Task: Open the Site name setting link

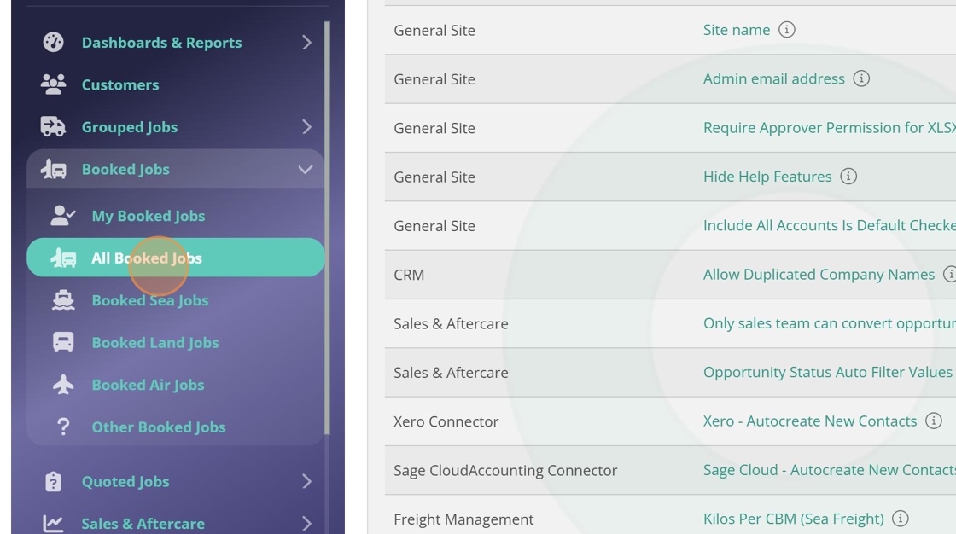Action: [x=736, y=30]
